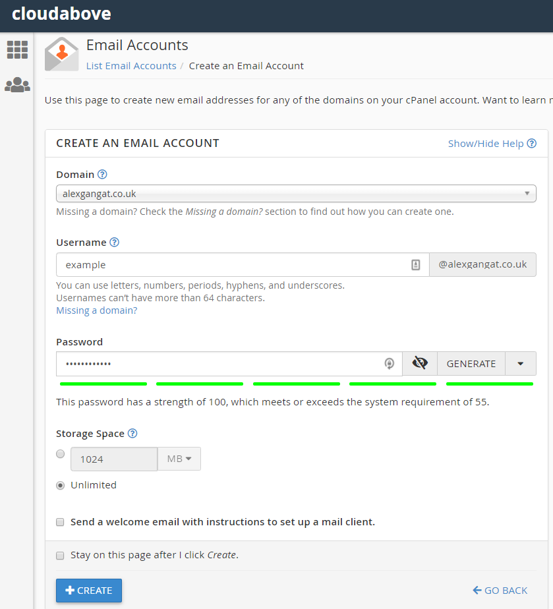
Task: Click the Domain help question icon
Action: pyautogui.click(x=102, y=175)
